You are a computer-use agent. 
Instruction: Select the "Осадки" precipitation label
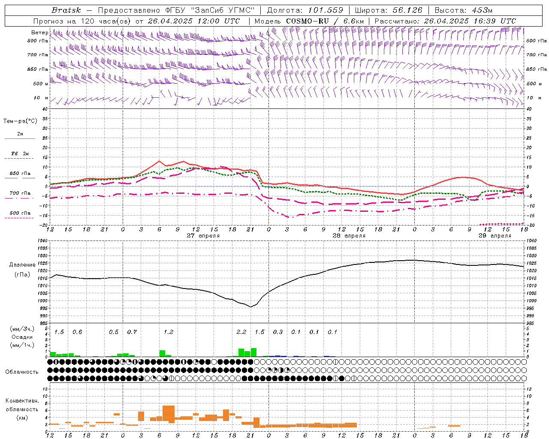point(22,337)
